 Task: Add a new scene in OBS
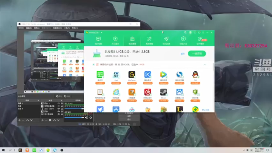coord(19,120)
